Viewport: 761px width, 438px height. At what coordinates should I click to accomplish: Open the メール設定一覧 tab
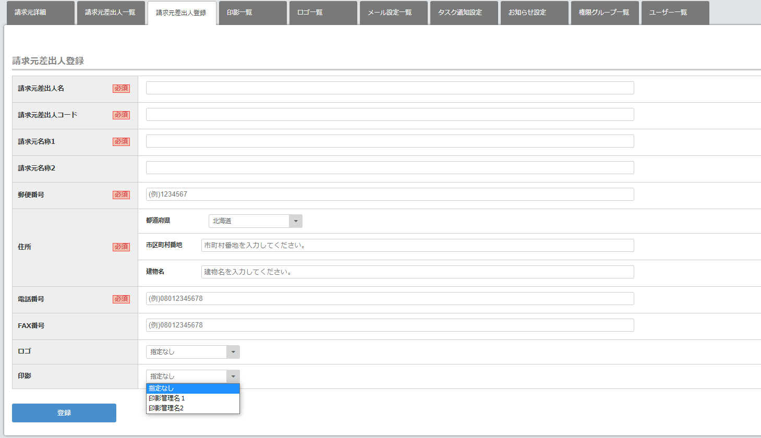pos(393,13)
